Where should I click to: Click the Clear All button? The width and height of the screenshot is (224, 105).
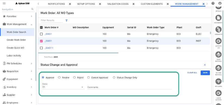pos(192,73)
